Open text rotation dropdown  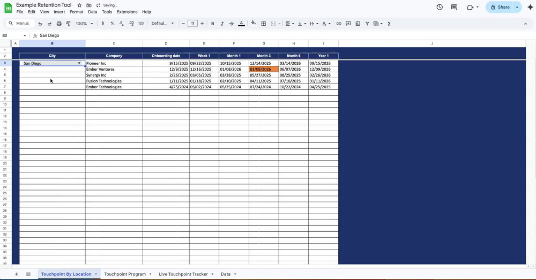(x=326, y=24)
